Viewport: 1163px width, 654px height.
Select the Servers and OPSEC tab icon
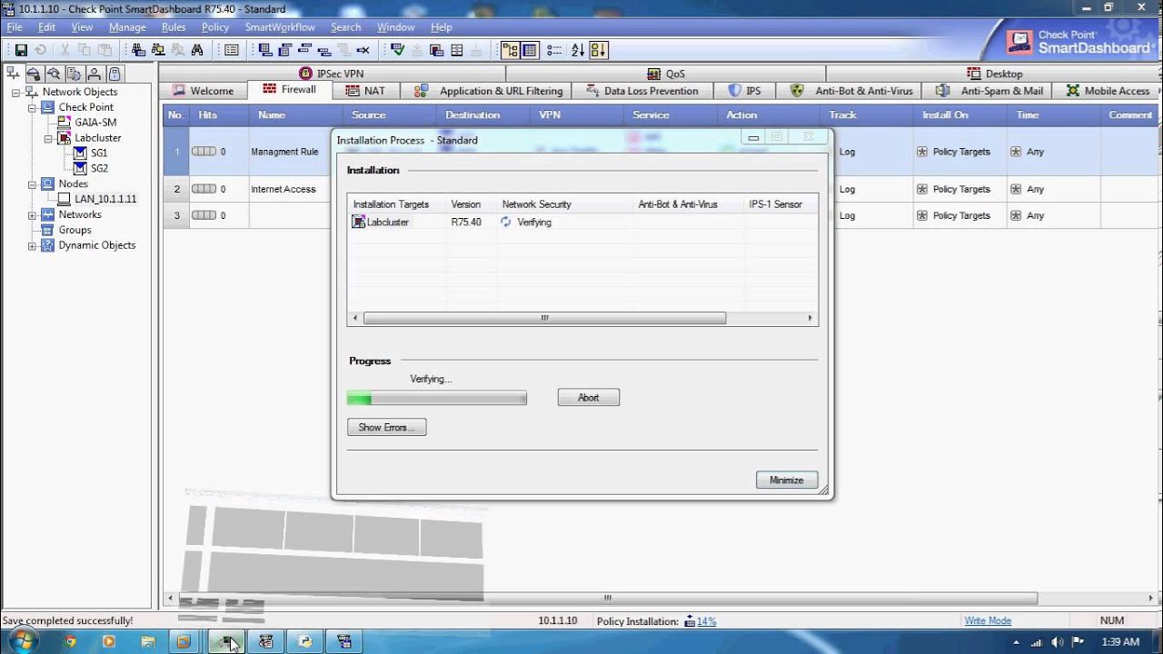pyautogui.click(x=74, y=74)
